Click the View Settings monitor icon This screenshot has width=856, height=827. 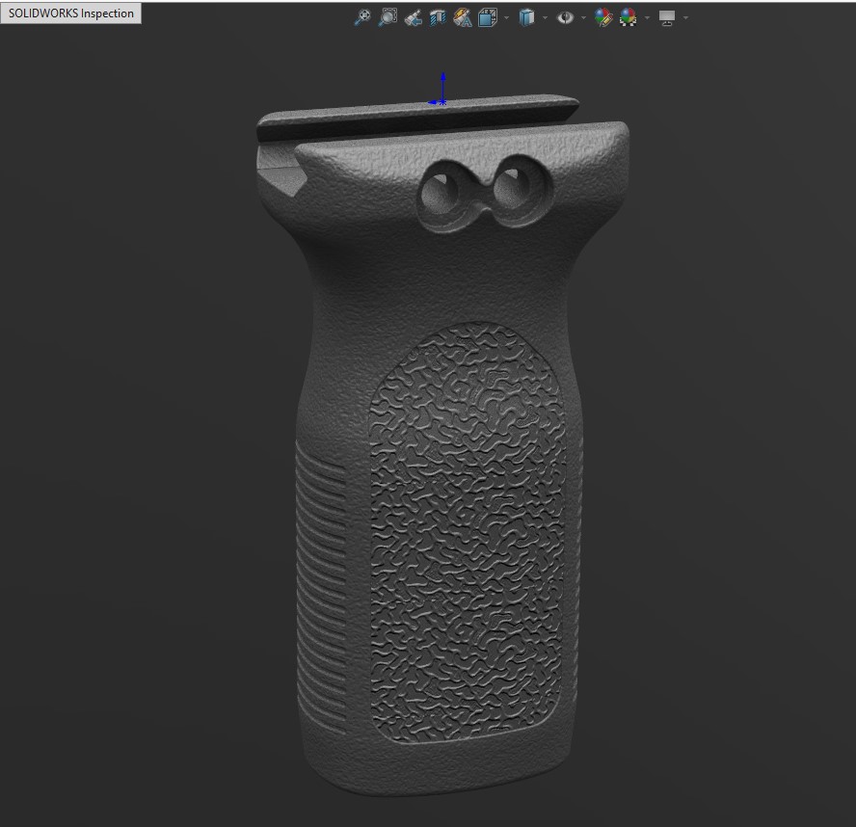666,17
